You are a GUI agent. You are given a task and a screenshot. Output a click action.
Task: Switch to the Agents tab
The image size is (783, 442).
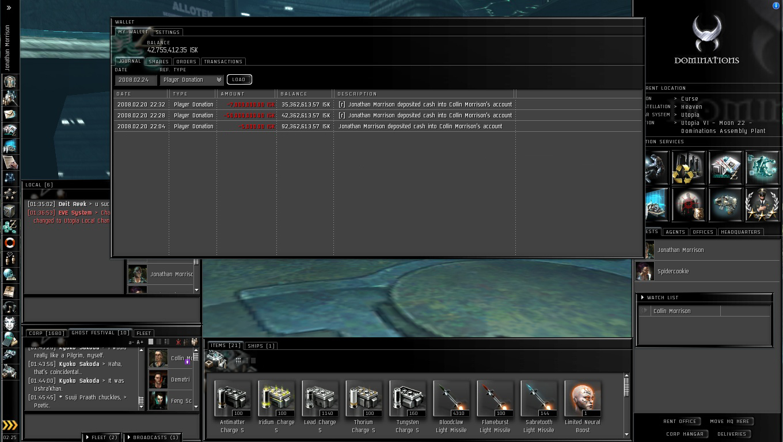(x=675, y=232)
